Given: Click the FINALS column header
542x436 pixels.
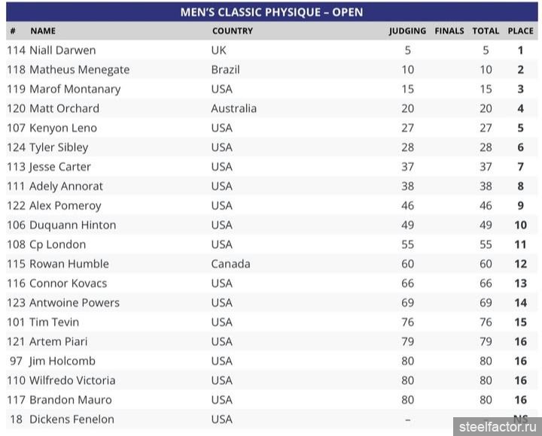Looking at the screenshot, I should [x=449, y=32].
